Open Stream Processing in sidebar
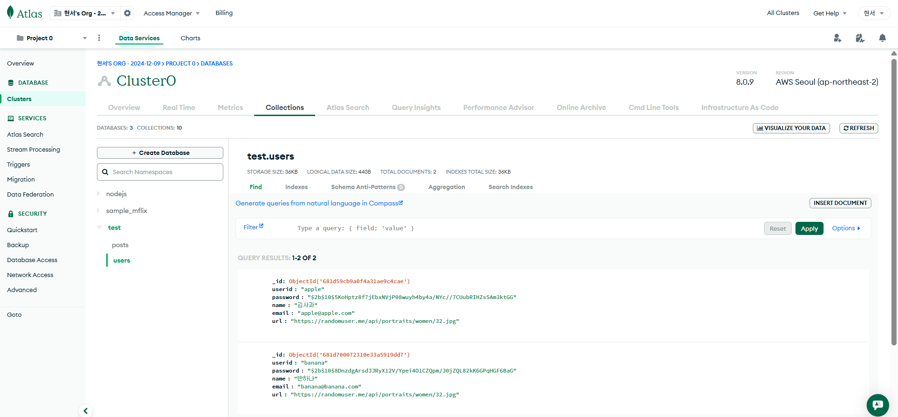 [x=33, y=149]
